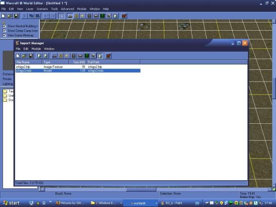Click Sound Editor icon in Import Manager toolbar
276x207 pixels.
pos(67,56)
